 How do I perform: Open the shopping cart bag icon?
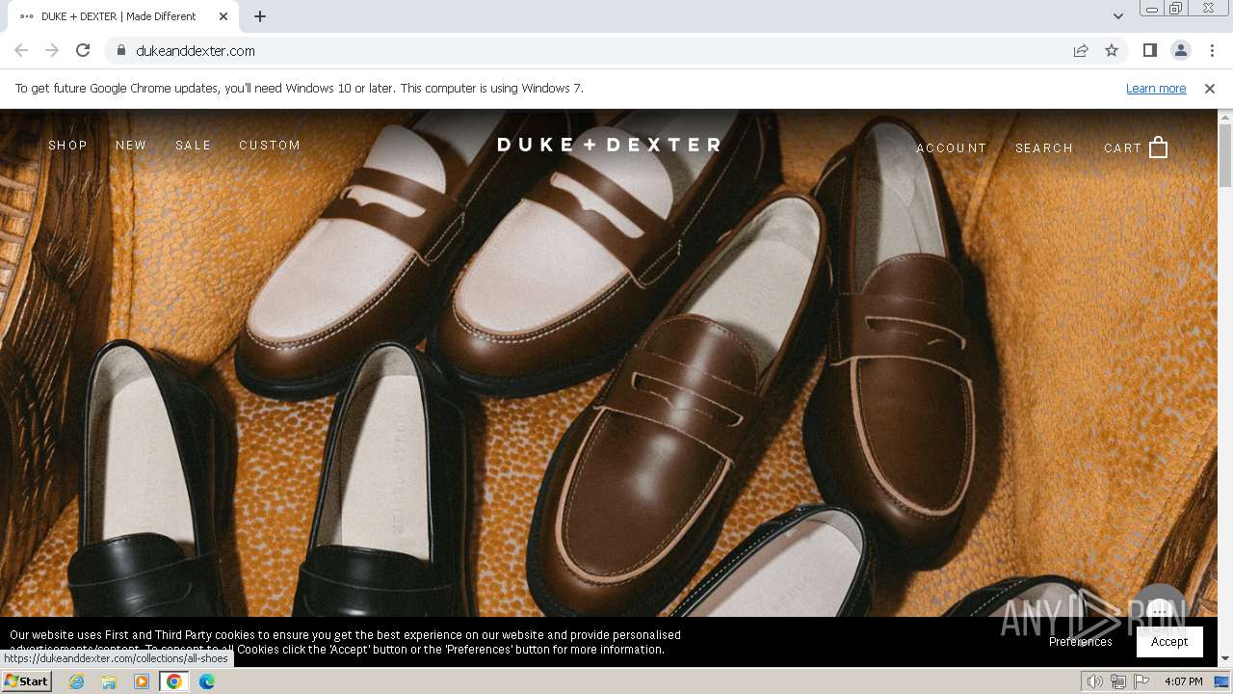click(1159, 147)
